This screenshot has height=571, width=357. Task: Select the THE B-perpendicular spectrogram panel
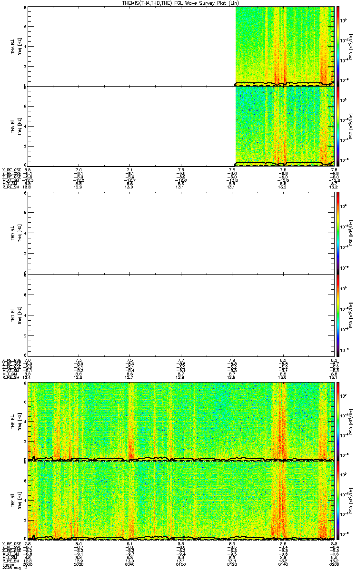(x=180, y=421)
